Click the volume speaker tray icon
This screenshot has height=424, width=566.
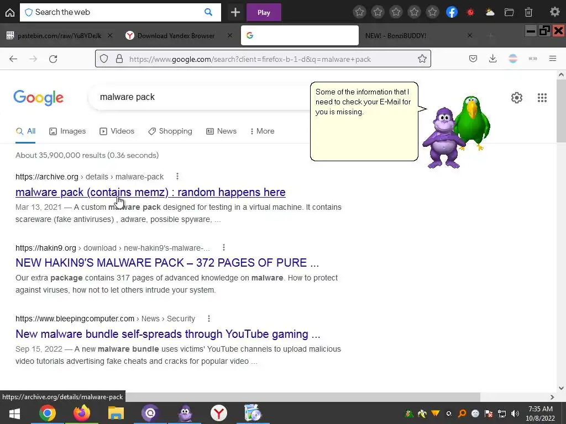point(515,414)
